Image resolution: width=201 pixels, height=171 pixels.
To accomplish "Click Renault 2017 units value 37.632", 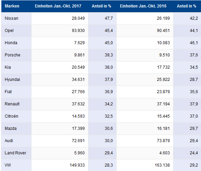I will [78, 104].
